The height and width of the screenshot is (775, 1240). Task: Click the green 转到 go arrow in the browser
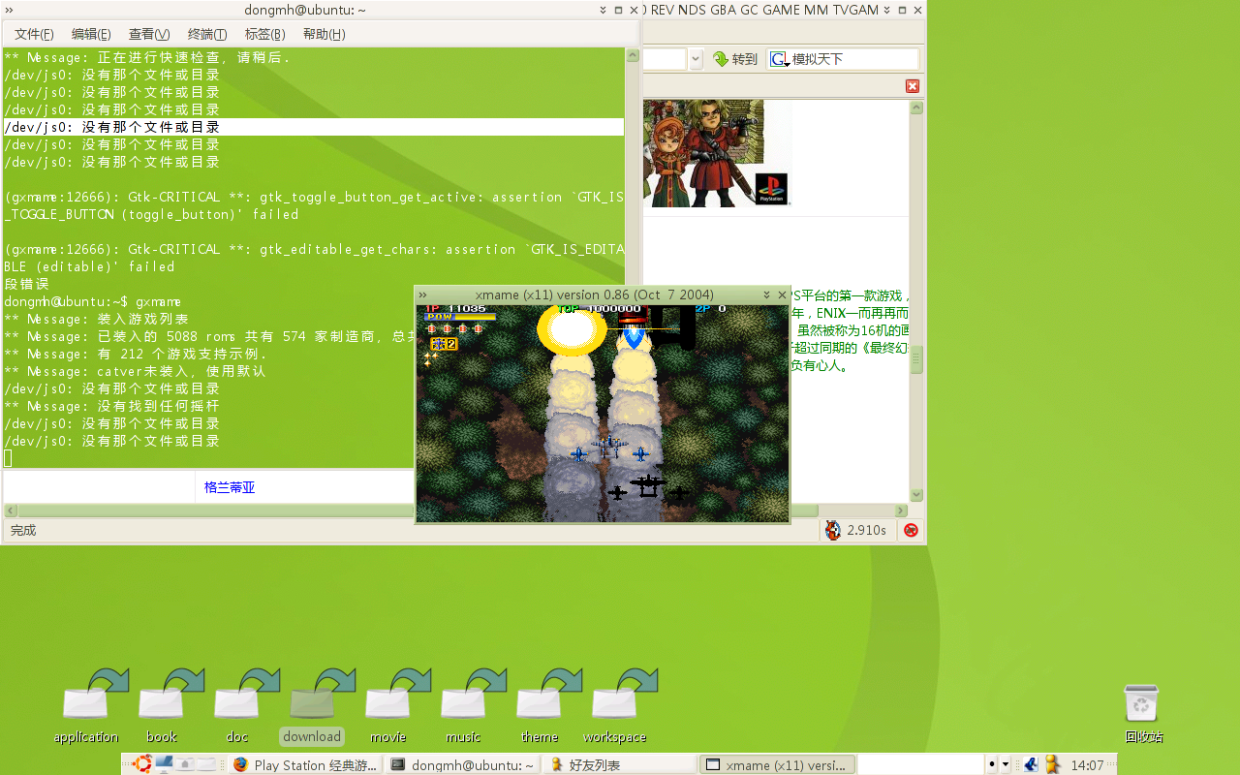[x=721, y=59]
